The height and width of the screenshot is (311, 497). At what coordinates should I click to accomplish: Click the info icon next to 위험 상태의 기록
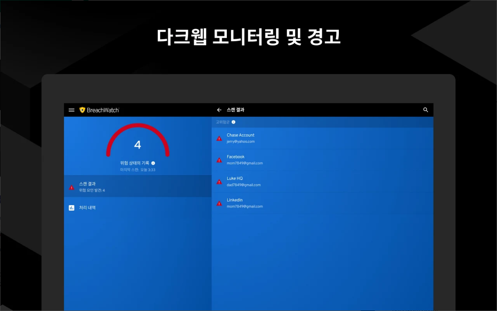[x=153, y=162]
